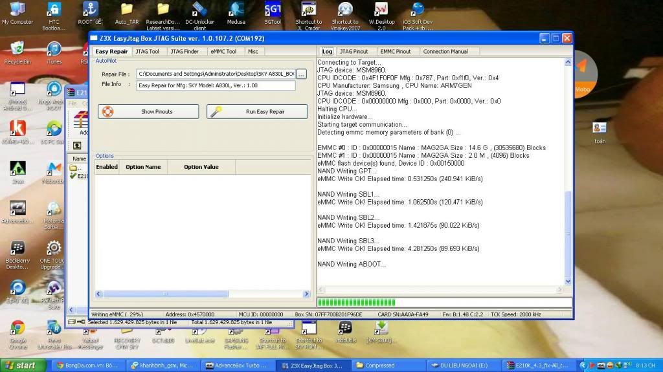The width and height of the screenshot is (663, 372).
Task: Open the DU LIEU NGOAI (E:) taskbar item
Action: pos(462,366)
